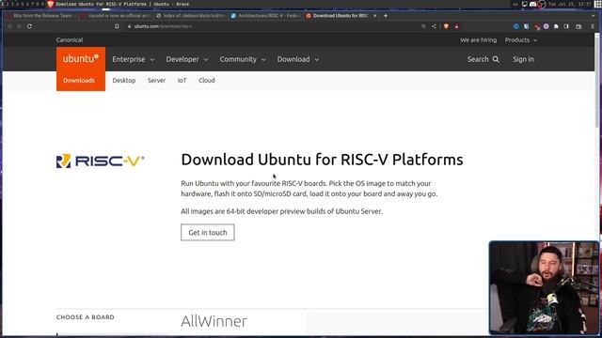Click the webcam overlay video
602x338 pixels.
(x=544, y=288)
